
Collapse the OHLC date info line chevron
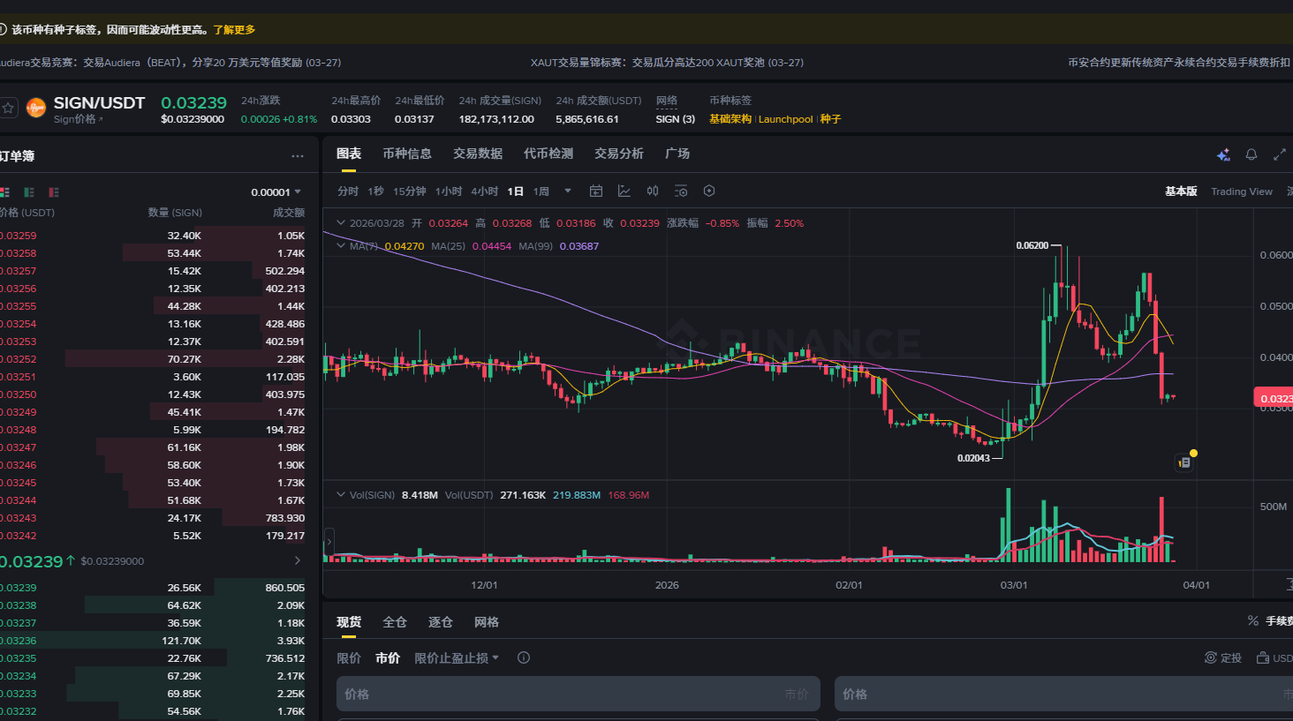[x=341, y=223]
